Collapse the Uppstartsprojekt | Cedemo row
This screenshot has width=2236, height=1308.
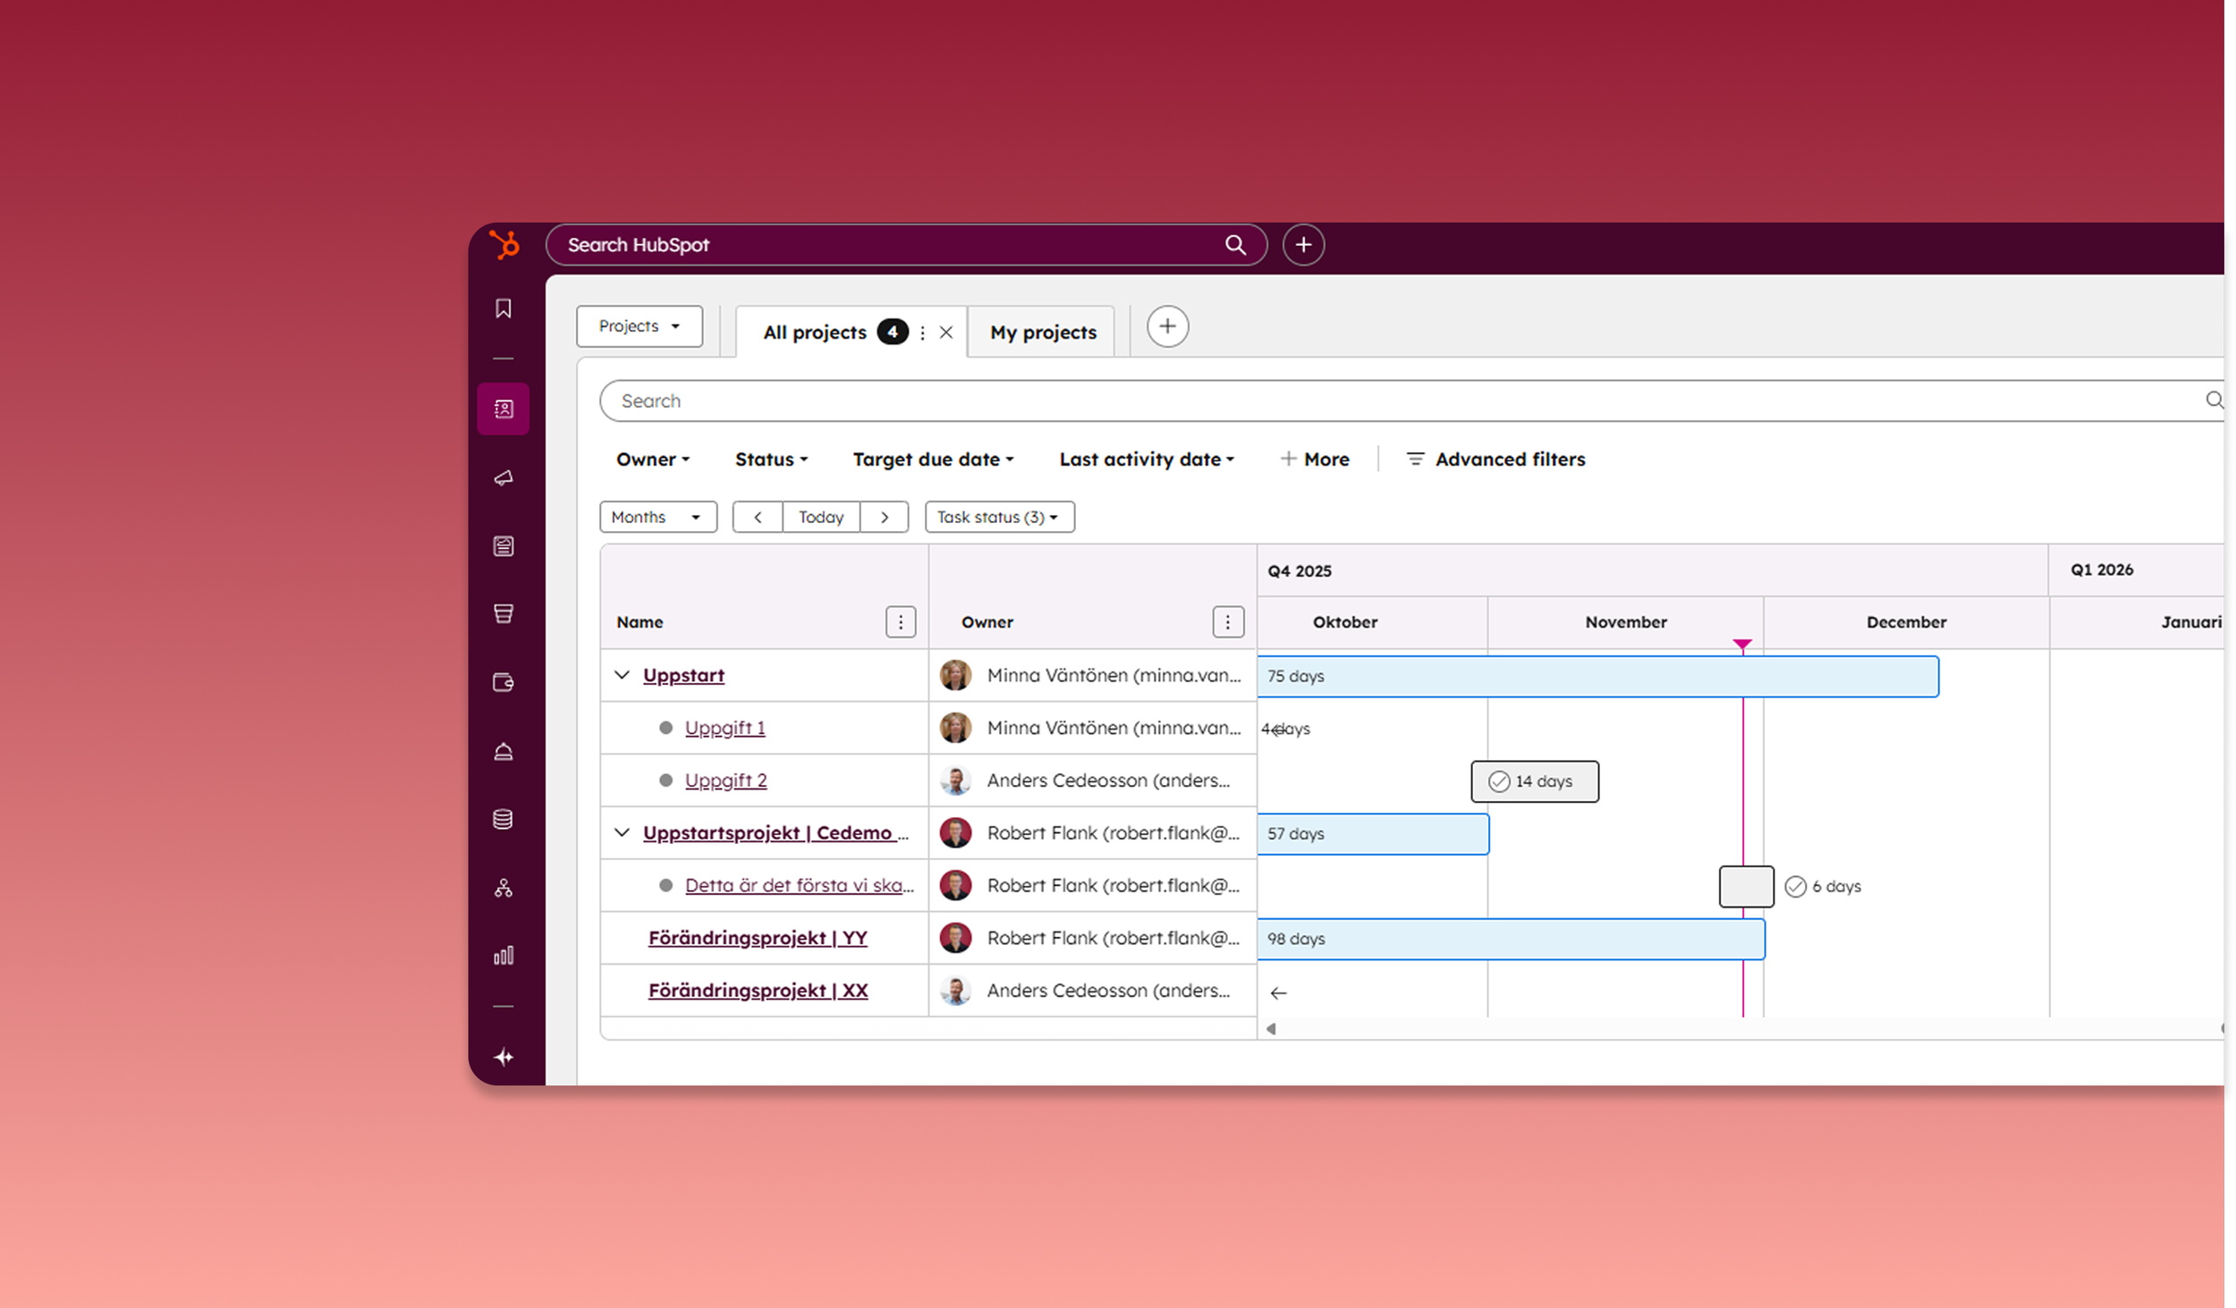click(623, 833)
